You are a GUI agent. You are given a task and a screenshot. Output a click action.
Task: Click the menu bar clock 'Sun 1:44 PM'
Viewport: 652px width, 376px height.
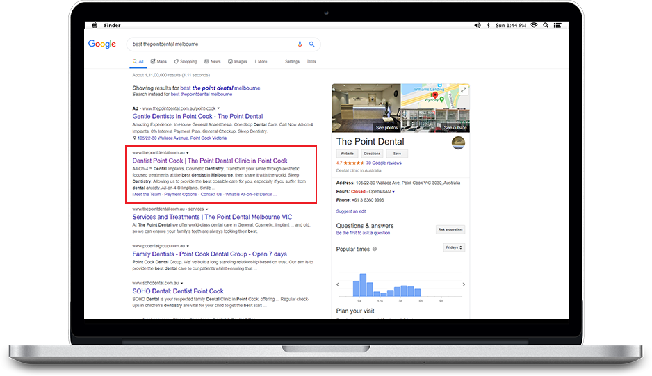pyautogui.click(x=511, y=26)
